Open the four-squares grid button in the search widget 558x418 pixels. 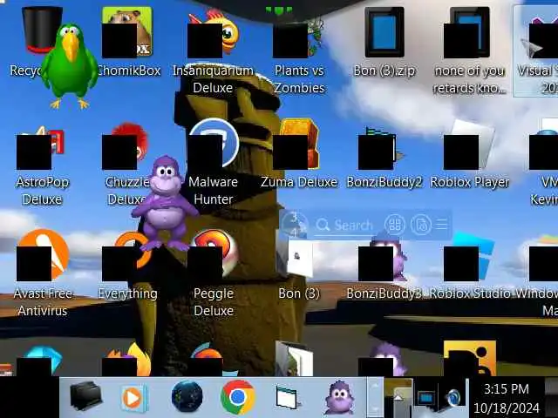(x=395, y=225)
